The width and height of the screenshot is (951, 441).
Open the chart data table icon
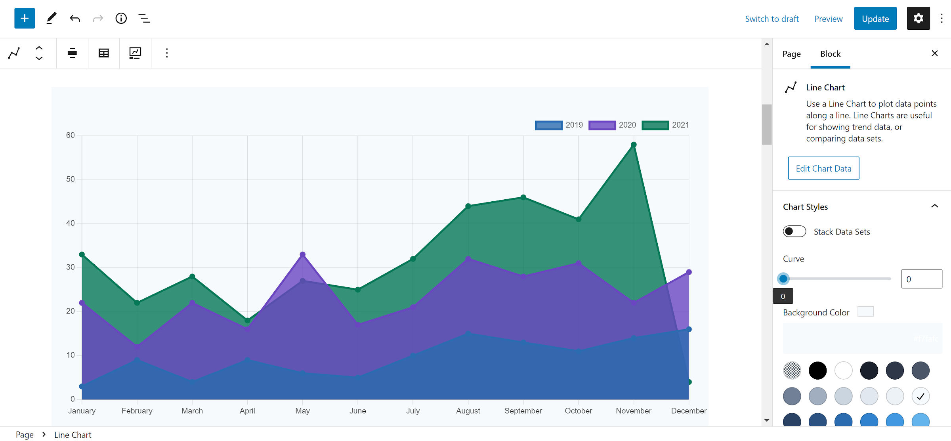click(x=104, y=53)
